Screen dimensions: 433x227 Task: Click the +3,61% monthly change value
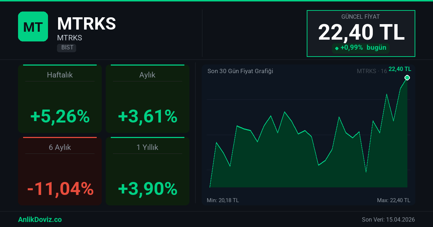coord(147,116)
